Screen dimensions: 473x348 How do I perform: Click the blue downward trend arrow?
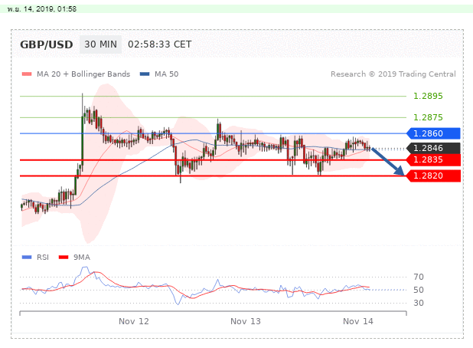(x=388, y=162)
